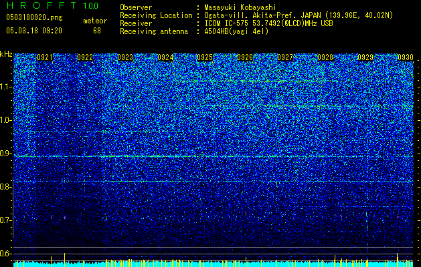The image size is (421, 267).
Task: Click the Receiving Location value Ogata-vill. Akita-Pref. JAPAN
Action: (x=262, y=15)
